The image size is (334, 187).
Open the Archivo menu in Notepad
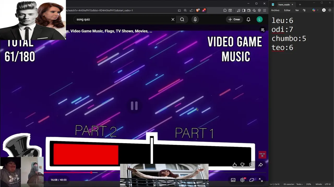pos(275,10)
